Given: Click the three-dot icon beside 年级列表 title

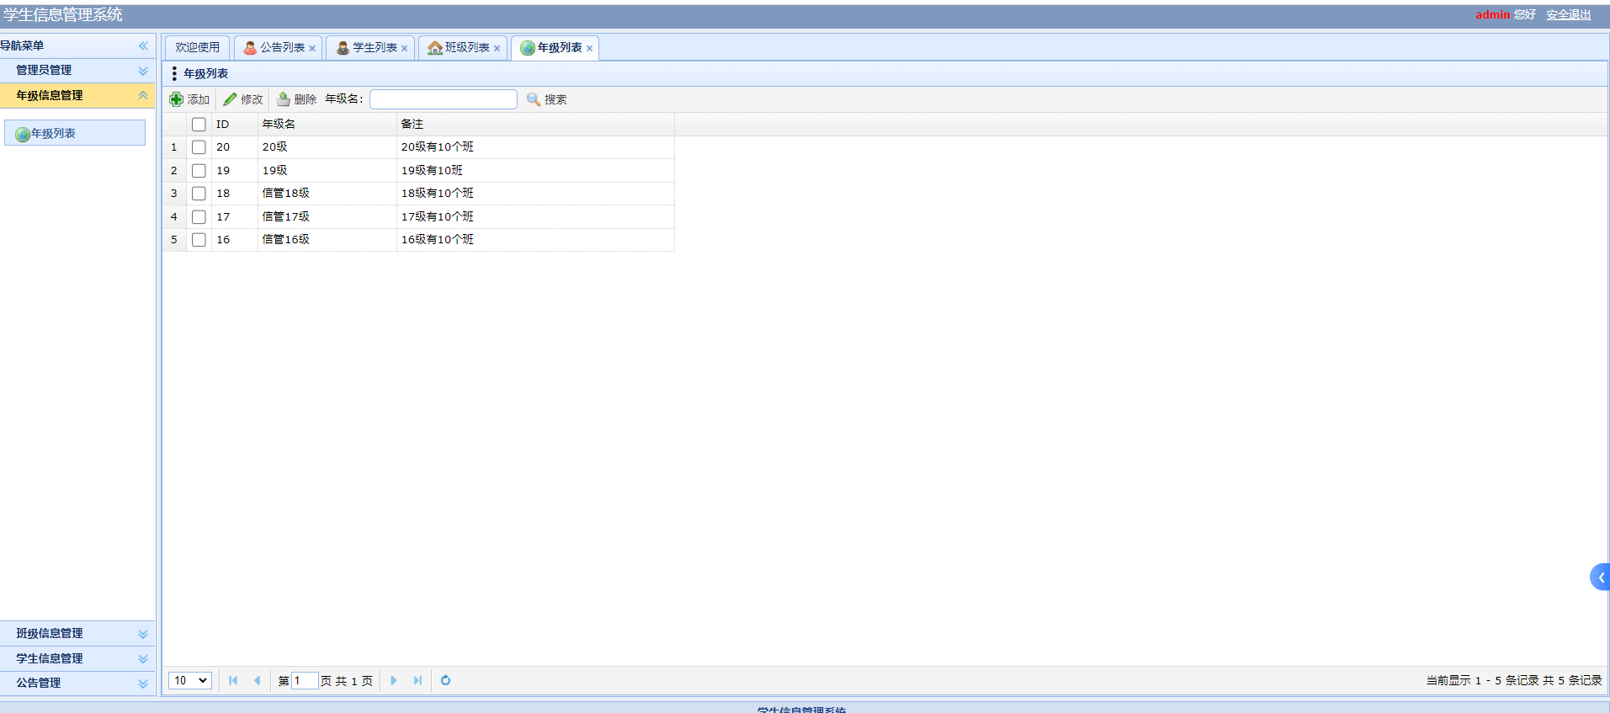Looking at the screenshot, I should coord(174,73).
